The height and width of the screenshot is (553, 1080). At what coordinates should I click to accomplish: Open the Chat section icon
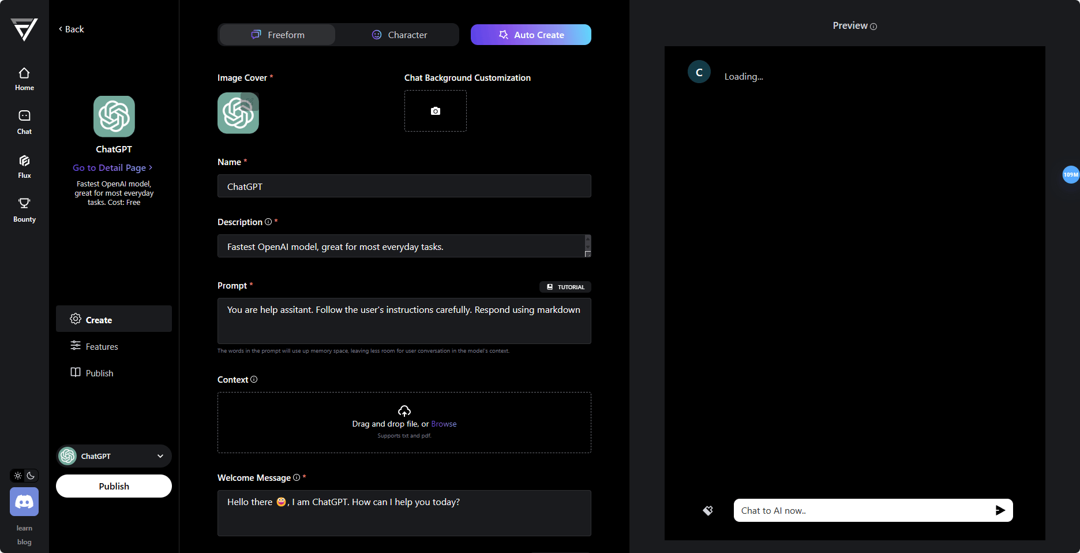(24, 122)
